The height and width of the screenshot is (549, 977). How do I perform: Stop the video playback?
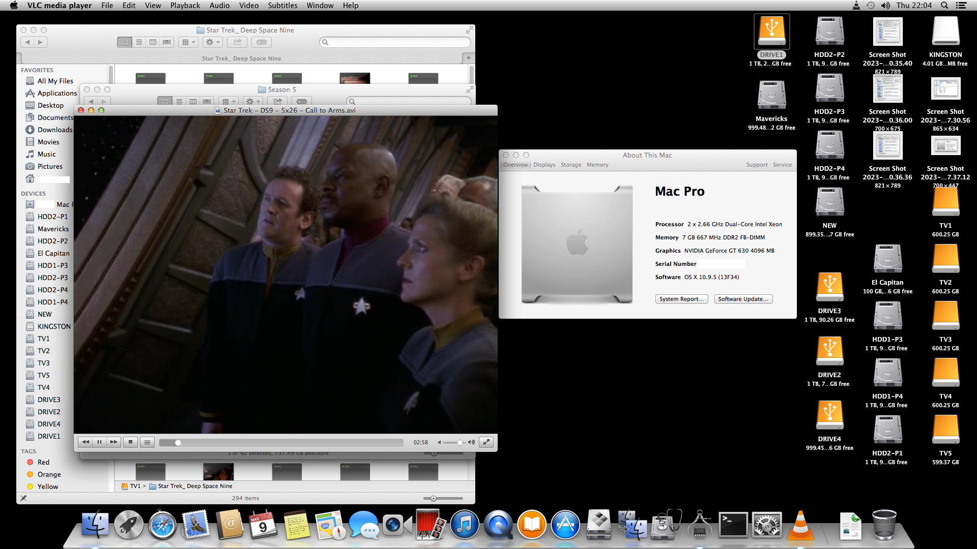pos(131,442)
